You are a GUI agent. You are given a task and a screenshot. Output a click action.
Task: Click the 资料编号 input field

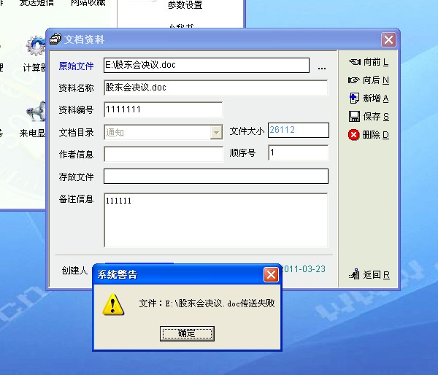[x=163, y=109]
